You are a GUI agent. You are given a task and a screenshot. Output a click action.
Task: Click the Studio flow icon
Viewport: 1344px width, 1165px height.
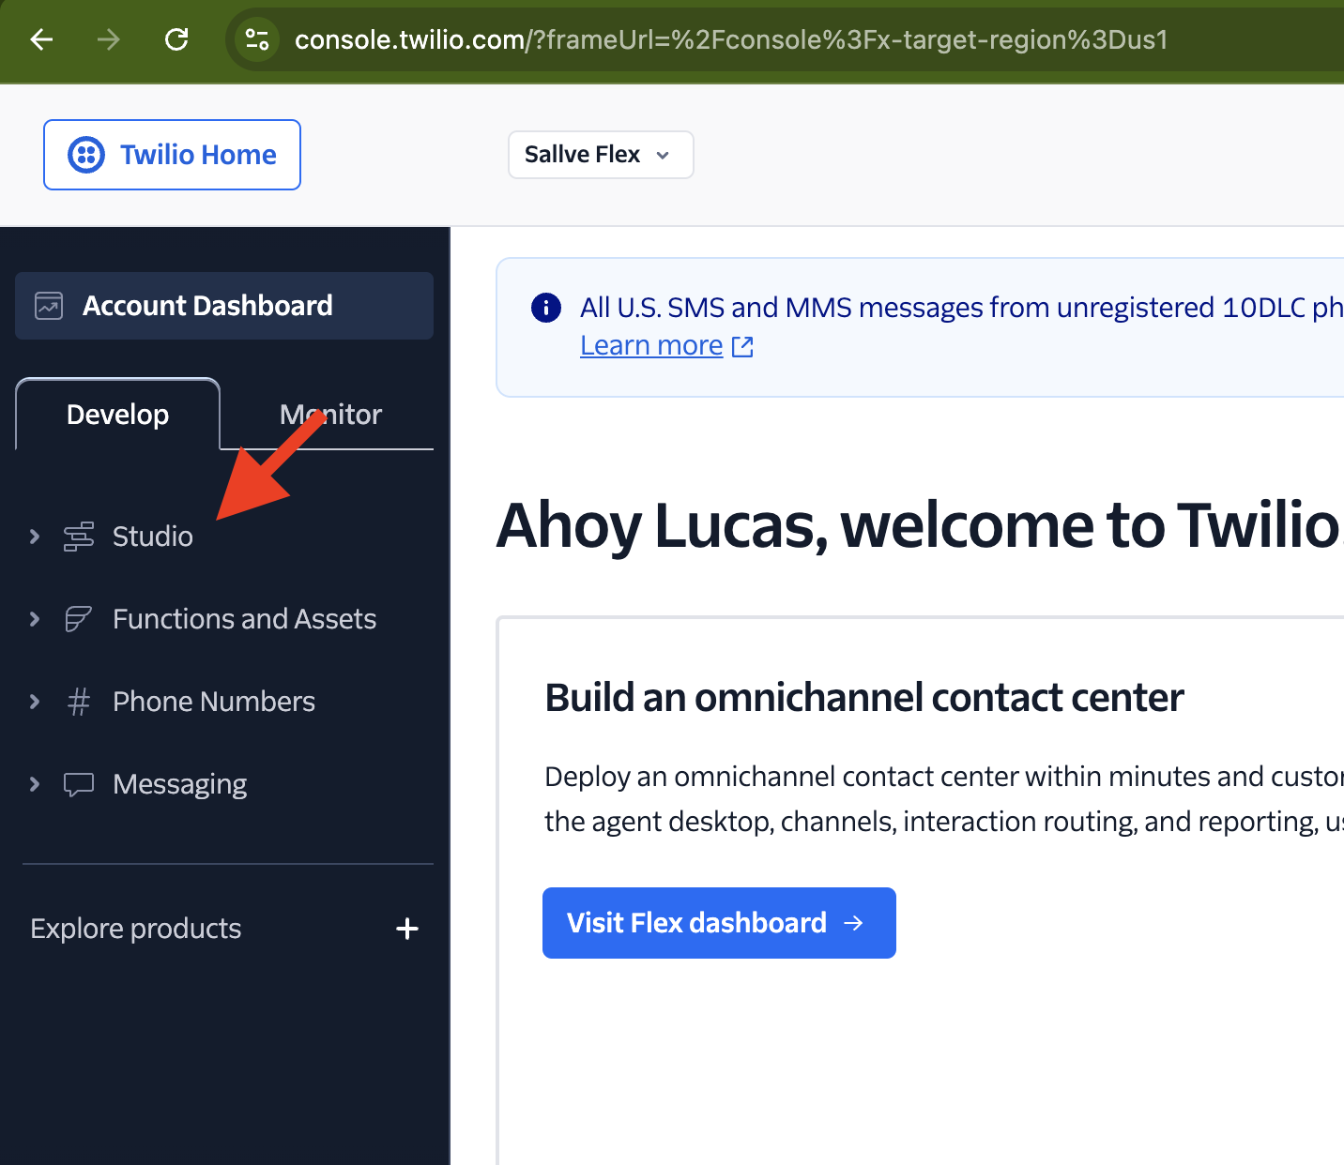click(x=79, y=537)
